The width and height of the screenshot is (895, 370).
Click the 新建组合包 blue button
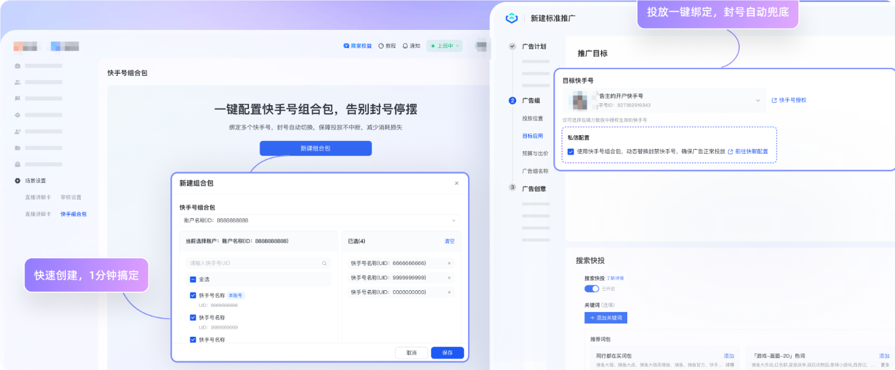coord(316,148)
